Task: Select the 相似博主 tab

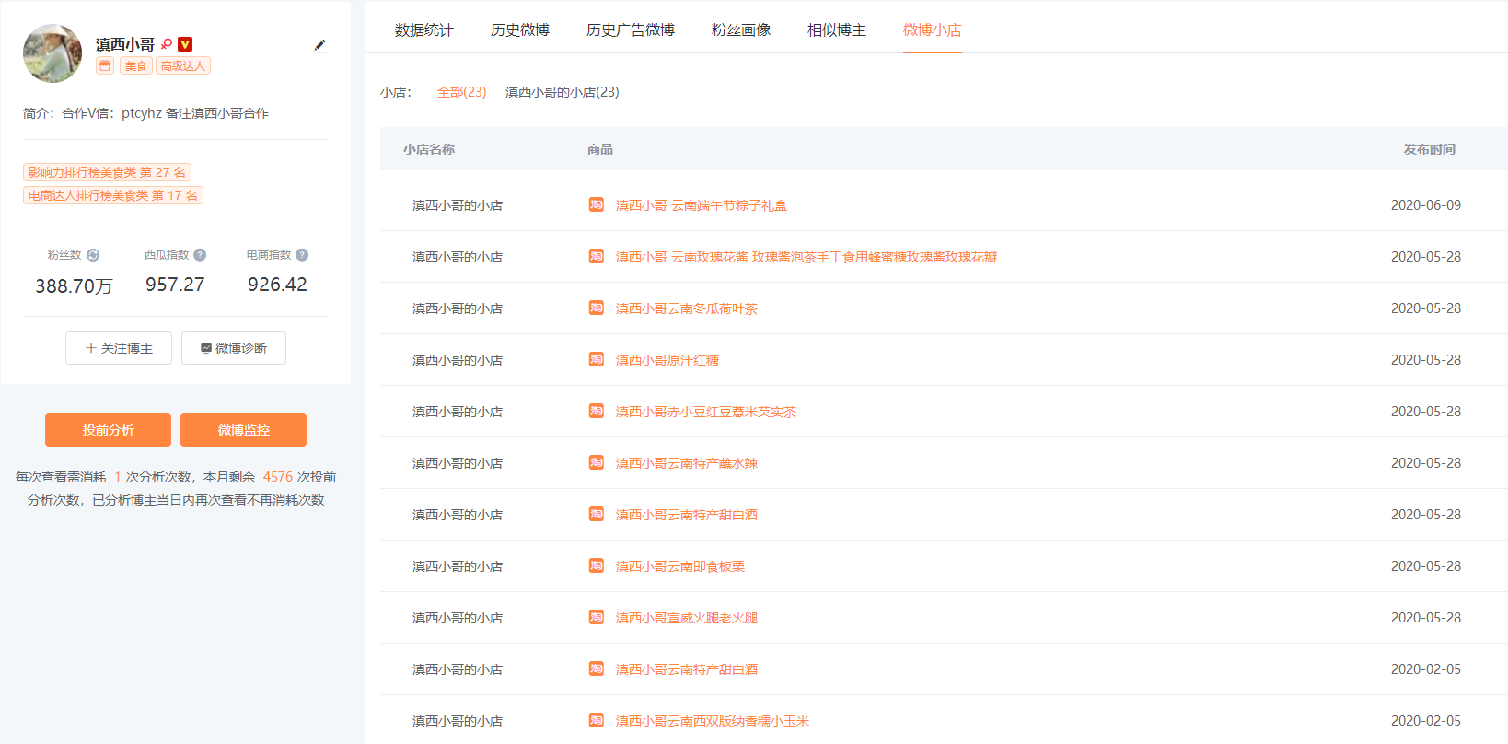Action: (x=837, y=30)
